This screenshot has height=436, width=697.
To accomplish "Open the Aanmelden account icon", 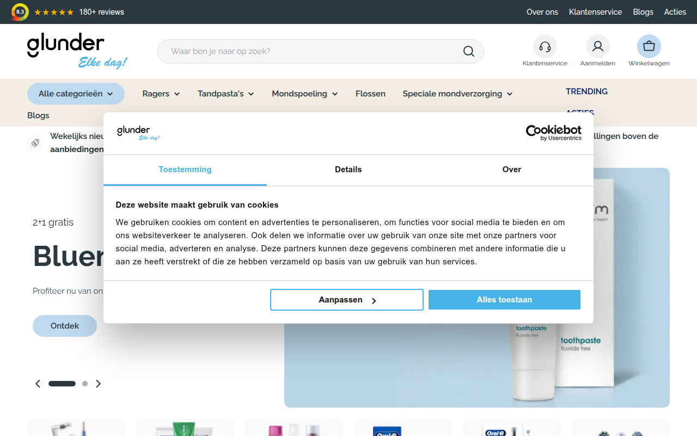I will (x=597, y=47).
